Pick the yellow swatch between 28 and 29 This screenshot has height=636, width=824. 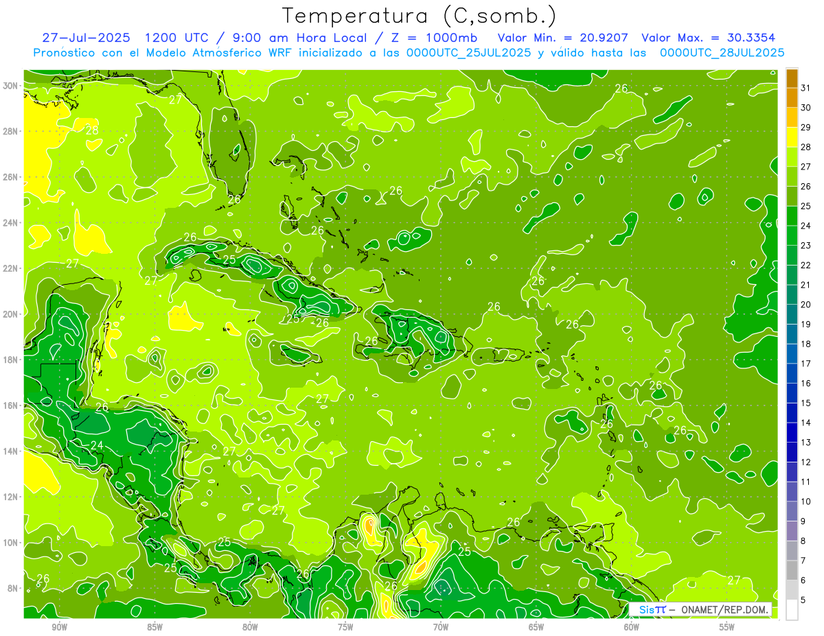tap(792, 137)
